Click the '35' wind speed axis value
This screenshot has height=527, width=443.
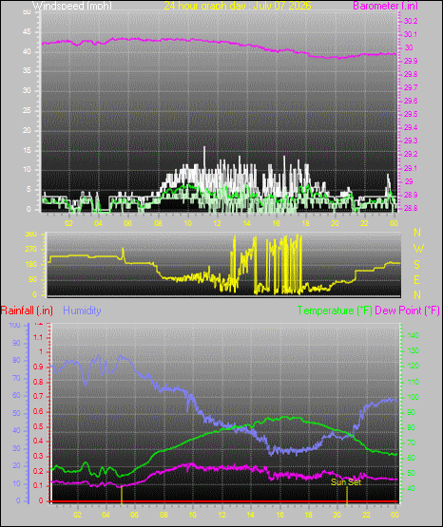coord(27,71)
